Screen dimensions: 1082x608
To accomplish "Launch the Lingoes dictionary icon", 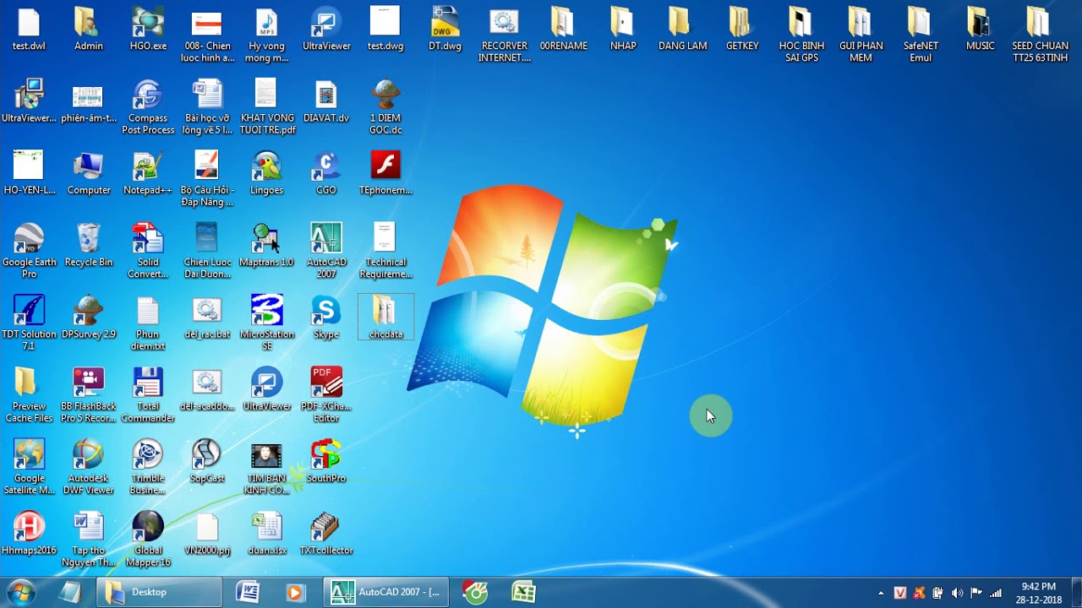I will tap(267, 172).
